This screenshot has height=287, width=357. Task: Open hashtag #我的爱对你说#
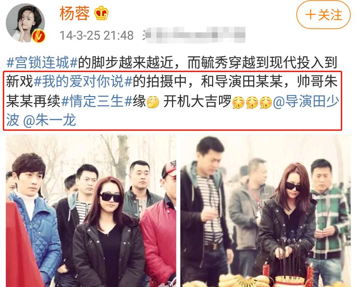(x=83, y=82)
